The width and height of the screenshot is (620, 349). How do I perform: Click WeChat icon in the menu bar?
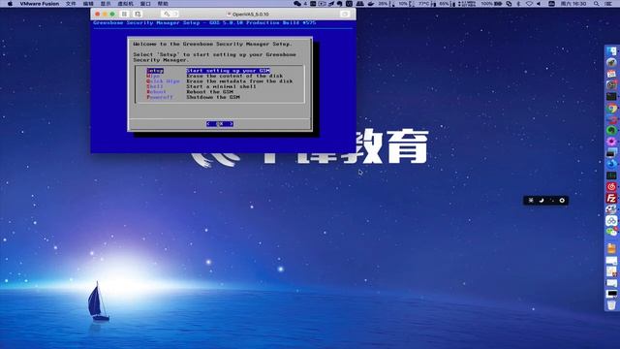click(297, 4)
